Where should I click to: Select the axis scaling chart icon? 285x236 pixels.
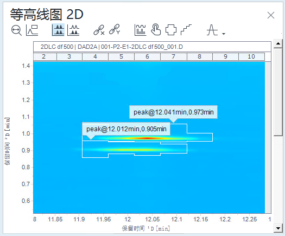32,30
